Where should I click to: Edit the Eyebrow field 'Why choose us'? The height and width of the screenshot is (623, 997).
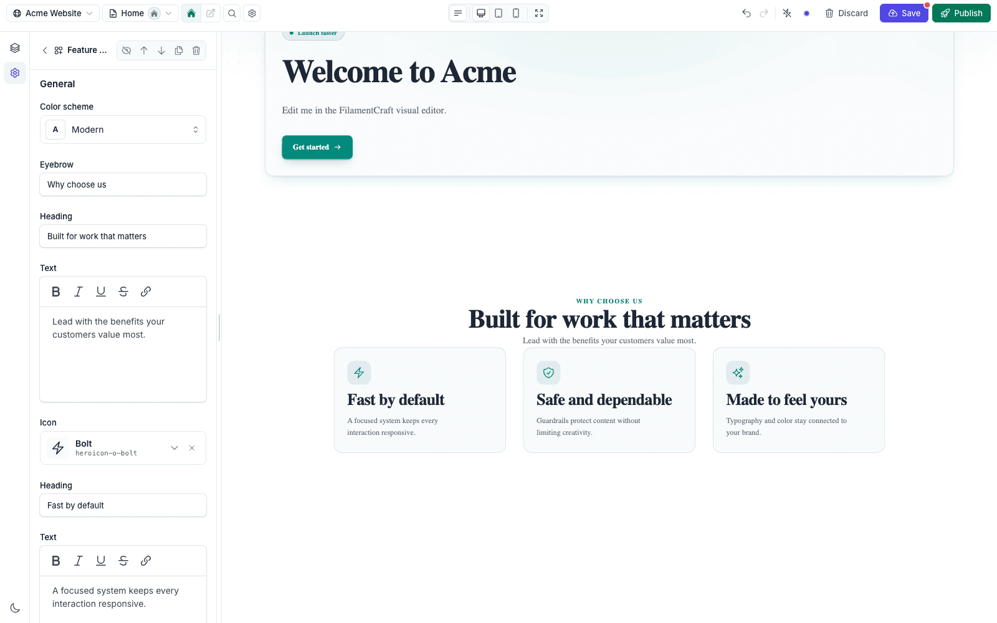coord(123,184)
